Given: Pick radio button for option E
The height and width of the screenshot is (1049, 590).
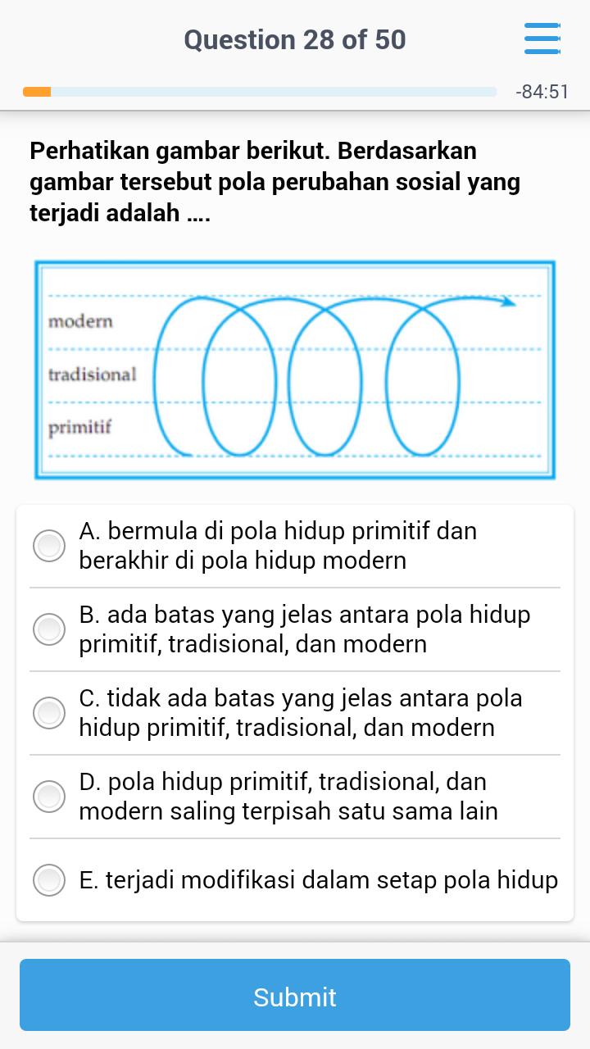Looking at the screenshot, I should coord(49,880).
